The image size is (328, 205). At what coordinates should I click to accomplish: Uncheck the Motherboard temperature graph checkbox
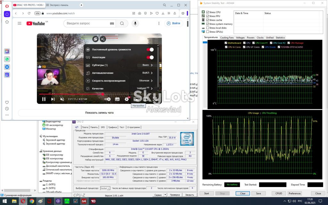click(226, 43)
